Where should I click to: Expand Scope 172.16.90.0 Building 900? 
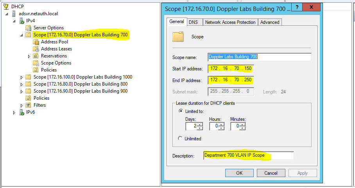[22, 91]
